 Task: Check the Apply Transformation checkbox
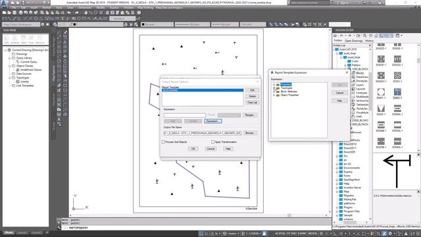tap(212, 142)
